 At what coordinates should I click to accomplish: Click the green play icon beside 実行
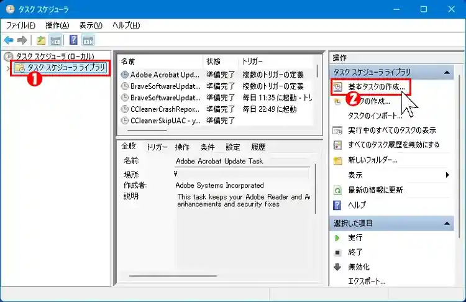coord(337,238)
